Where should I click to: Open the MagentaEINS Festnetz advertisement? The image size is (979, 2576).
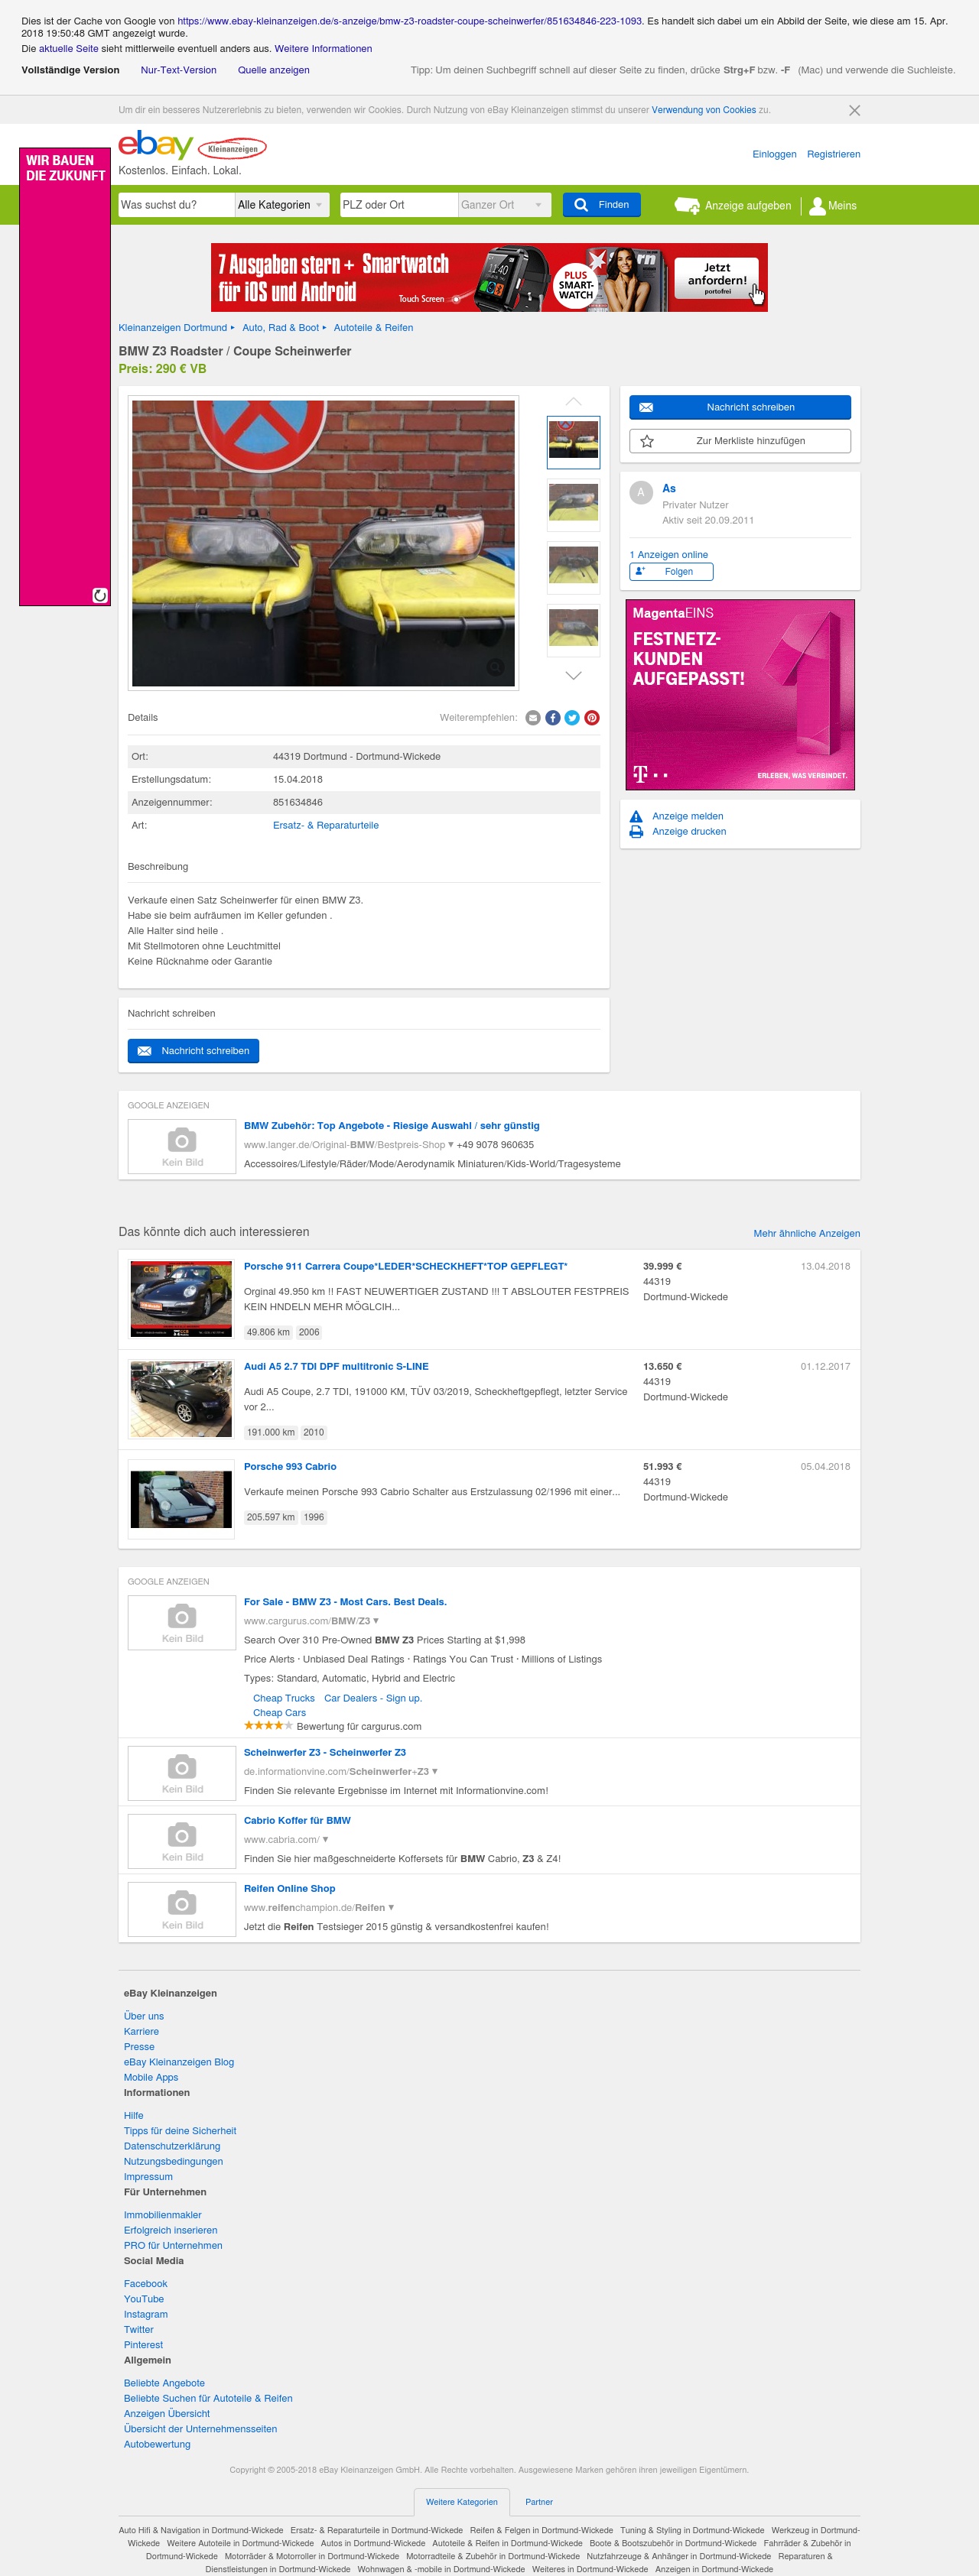(740, 695)
